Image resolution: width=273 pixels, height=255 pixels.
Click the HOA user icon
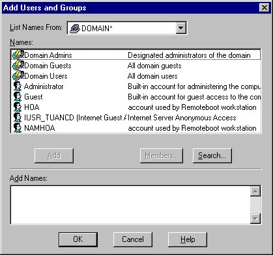click(x=18, y=107)
